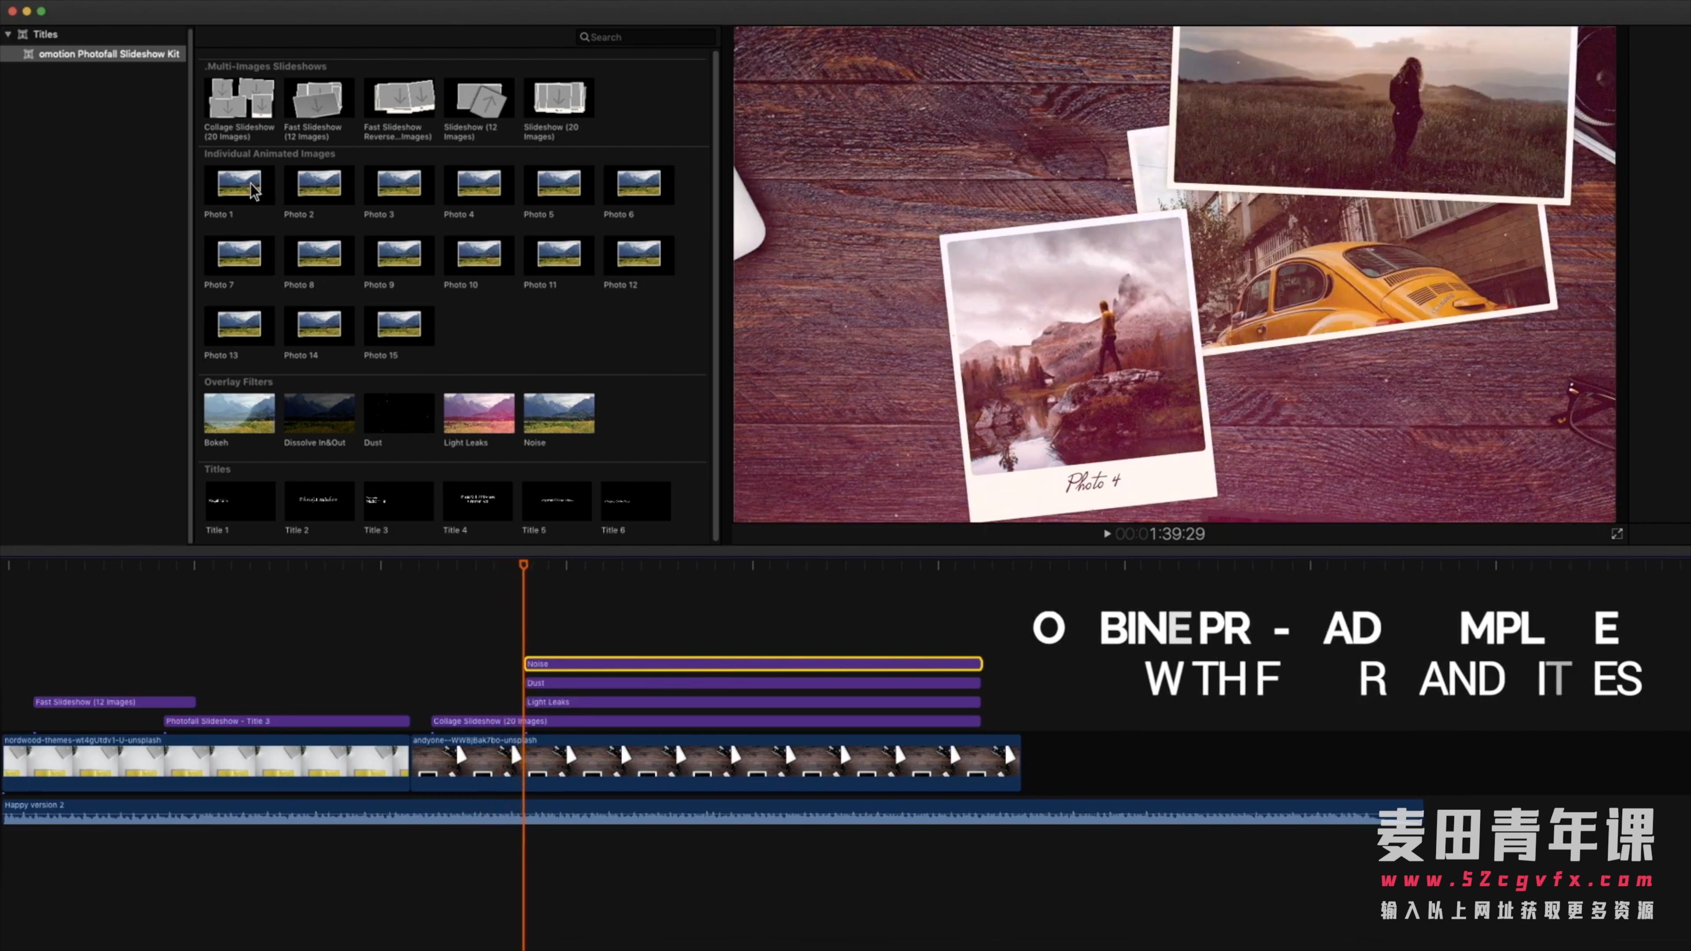
Task: Click the orange playhead marker on ruler
Action: tap(523, 564)
